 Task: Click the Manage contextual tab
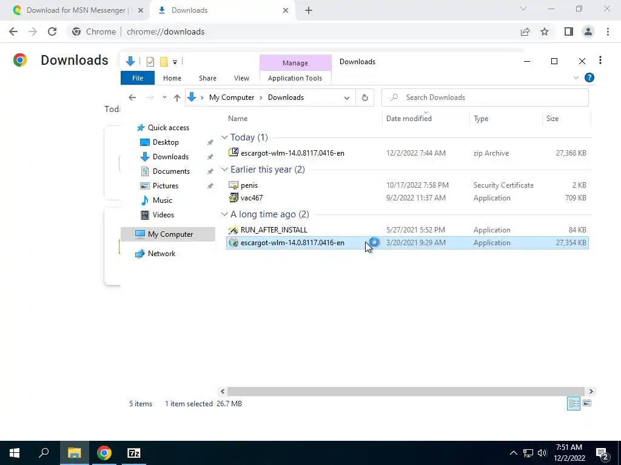tap(295, 63)
